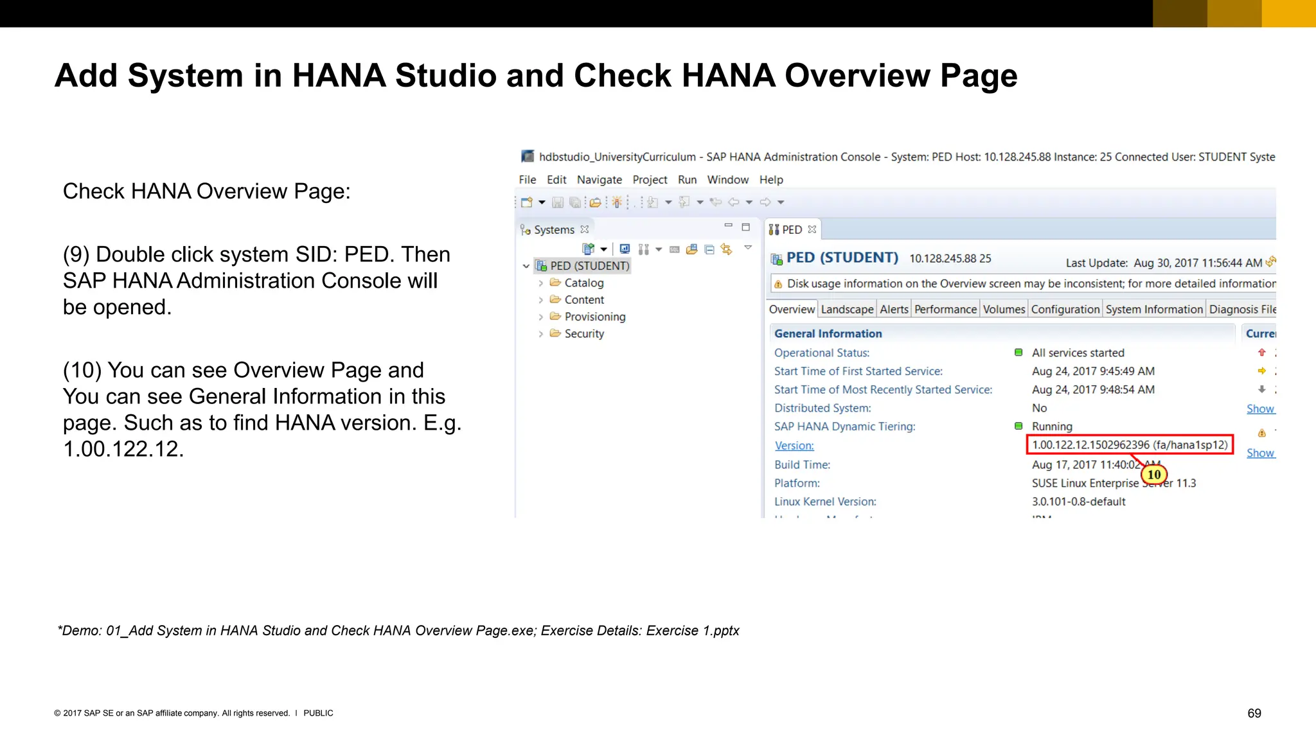
Task: Select PED (STUDENT) in the Systems tree
Action: (x=583, y=266)
